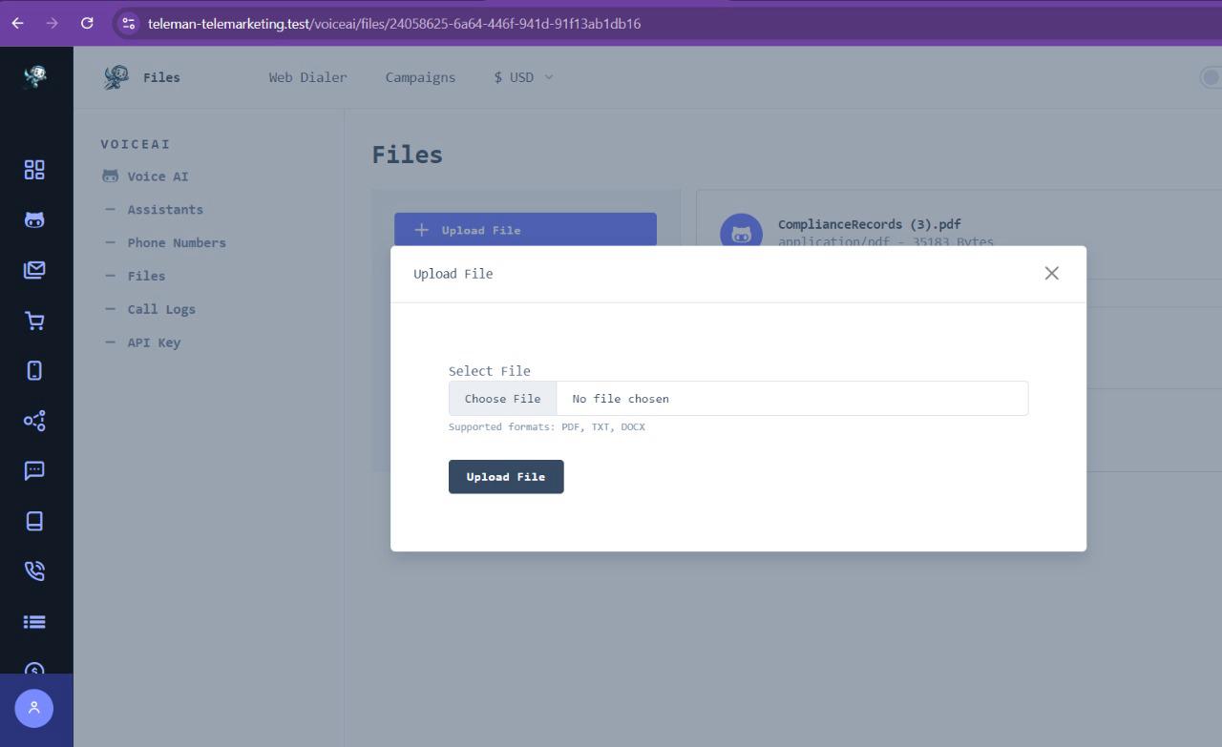This screenshot has height=747, width=1222.
Task: Open the list icon in the sidebar
Action: click(x=34, y=621)
